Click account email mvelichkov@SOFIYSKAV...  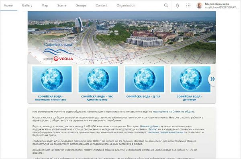point(221,7)
